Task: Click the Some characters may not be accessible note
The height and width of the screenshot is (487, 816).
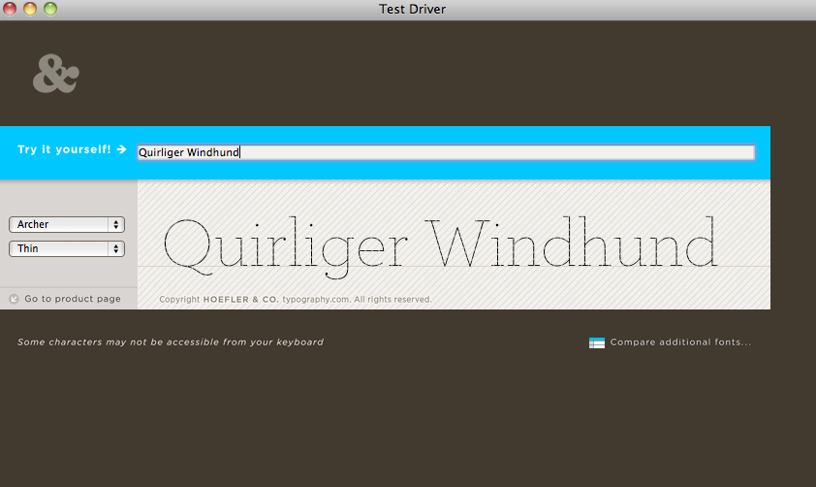Action: click(171, 342)
